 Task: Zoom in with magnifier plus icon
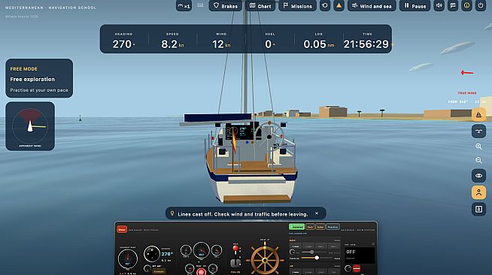478,147
